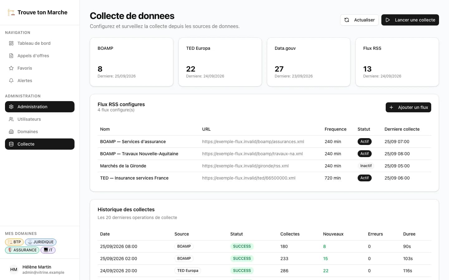This screenshot has height=280, width=449.
Task: Open Tableau de bord page
Action: pyautogui.click(x=40, y=43)
